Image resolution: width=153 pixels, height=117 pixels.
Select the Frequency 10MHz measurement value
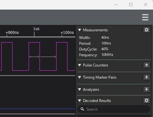tap(107, 55)
